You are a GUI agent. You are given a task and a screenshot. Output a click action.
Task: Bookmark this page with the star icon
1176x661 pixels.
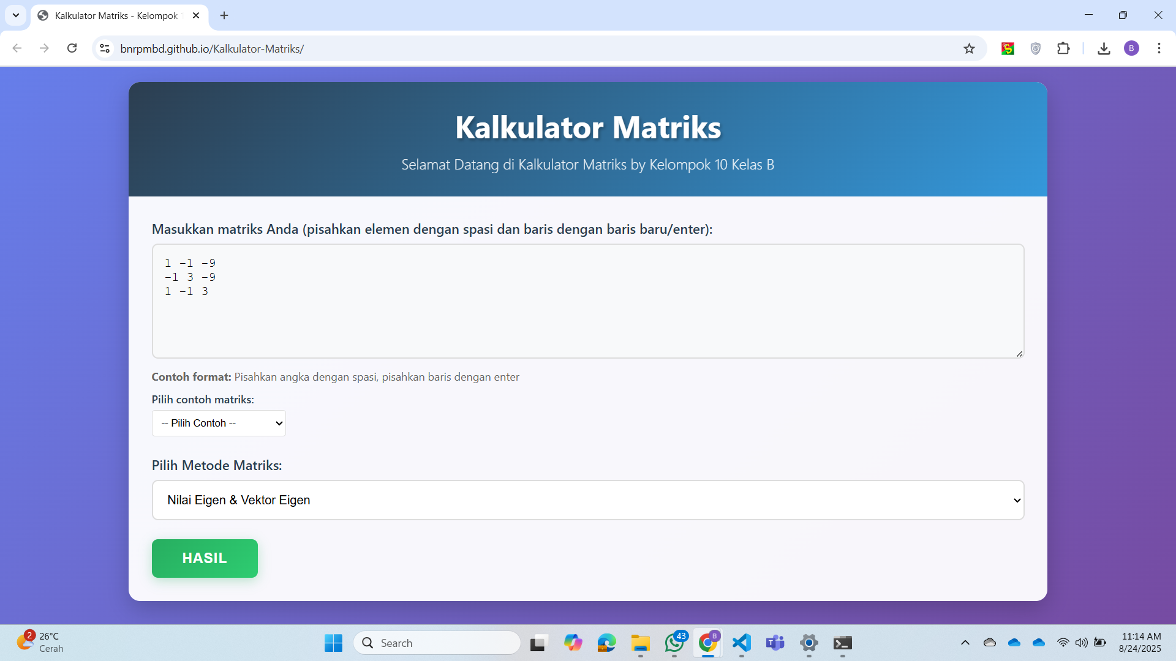coord(969,48)
